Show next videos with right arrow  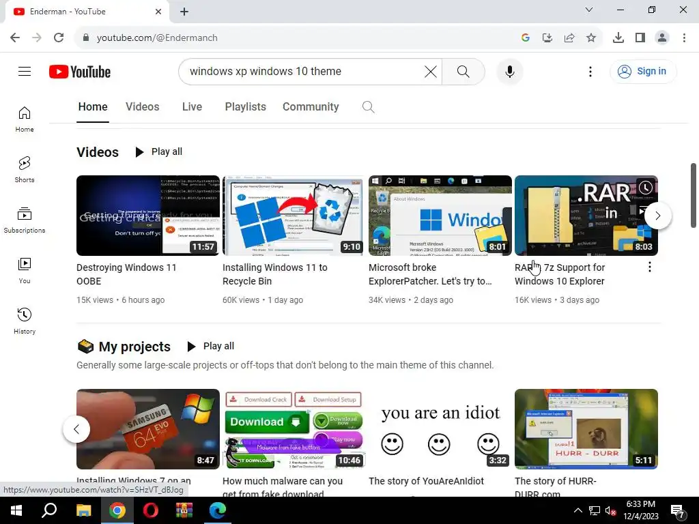coord(658,216)
